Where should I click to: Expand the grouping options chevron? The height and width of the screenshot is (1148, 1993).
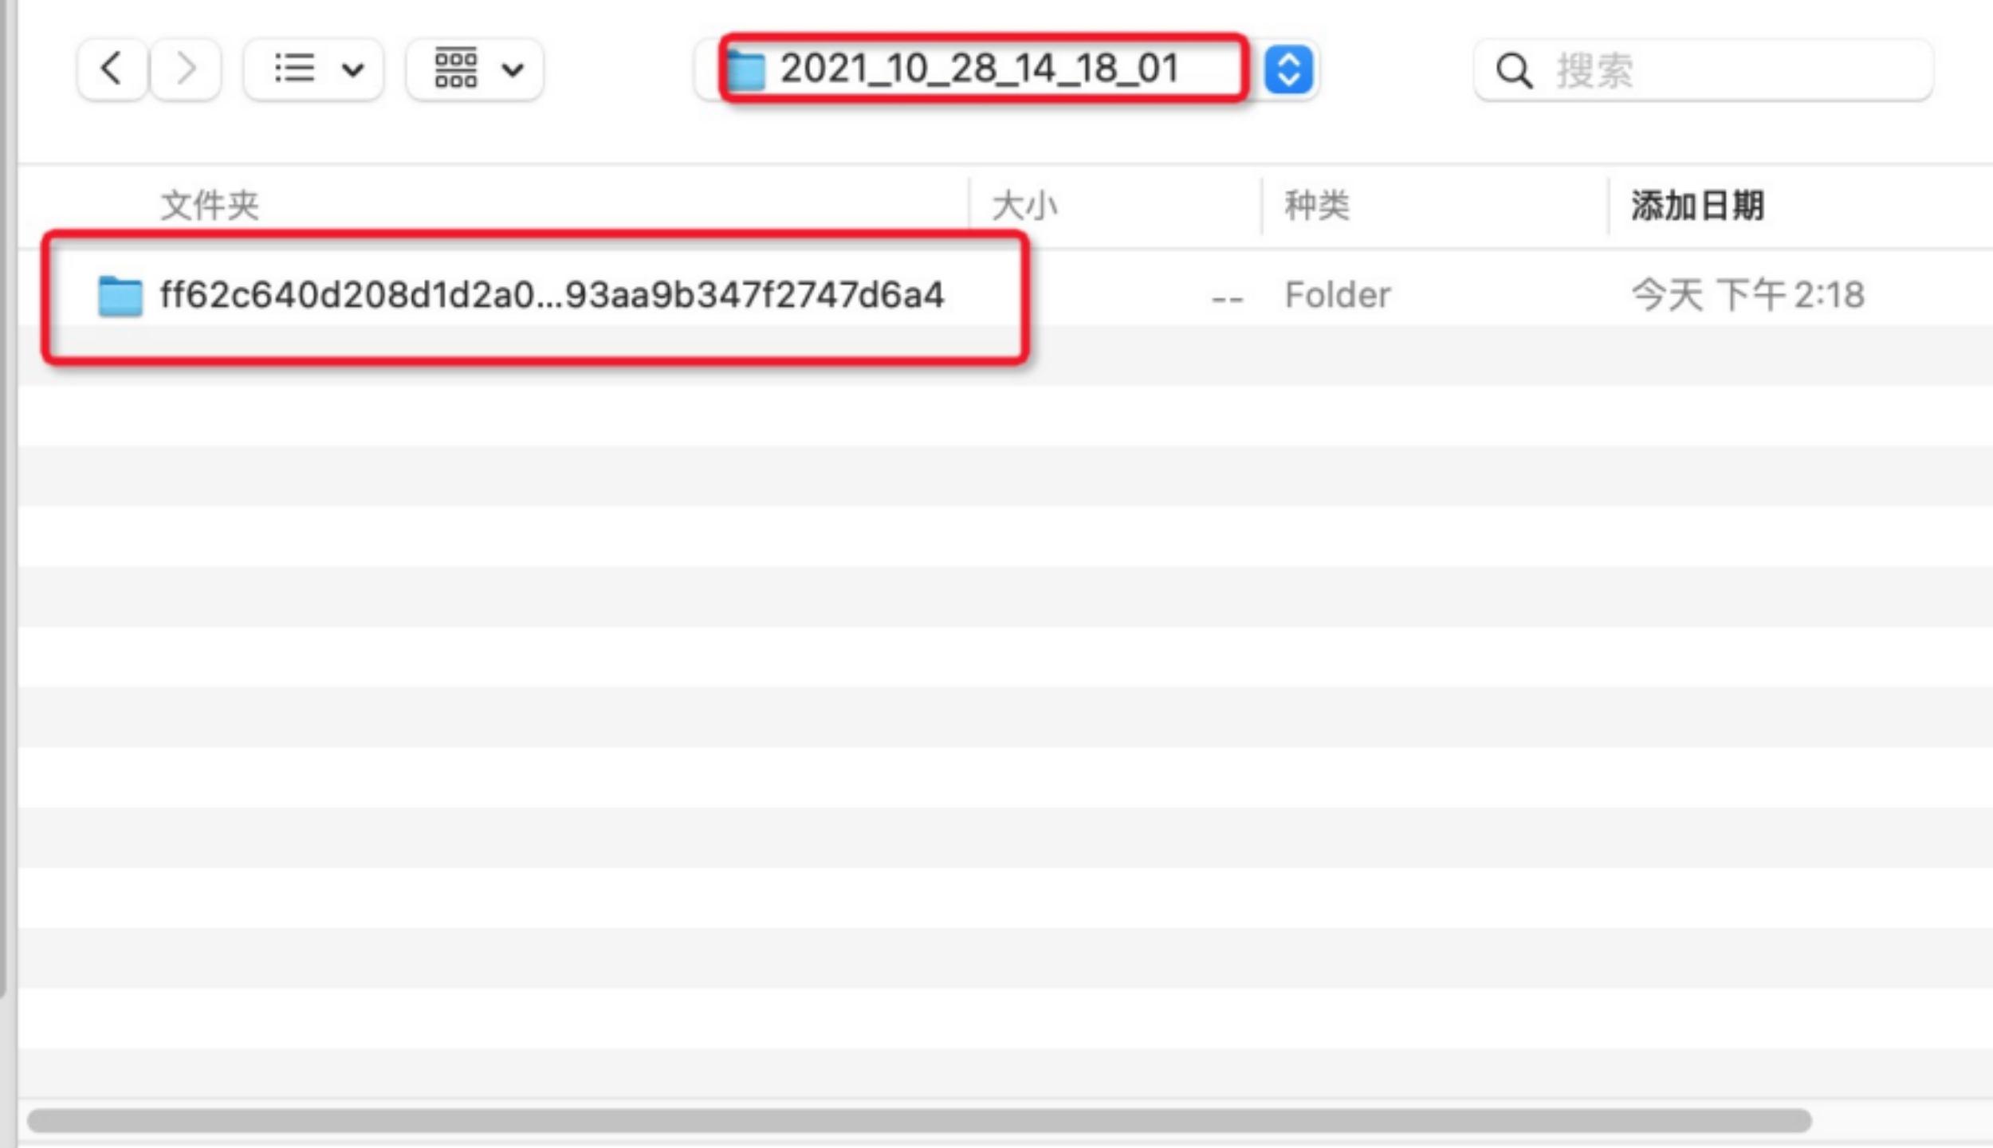(x=513, y=70)
